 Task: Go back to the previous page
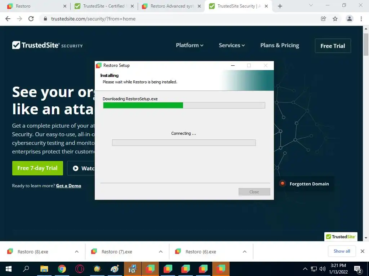click(x=8, y=19)
